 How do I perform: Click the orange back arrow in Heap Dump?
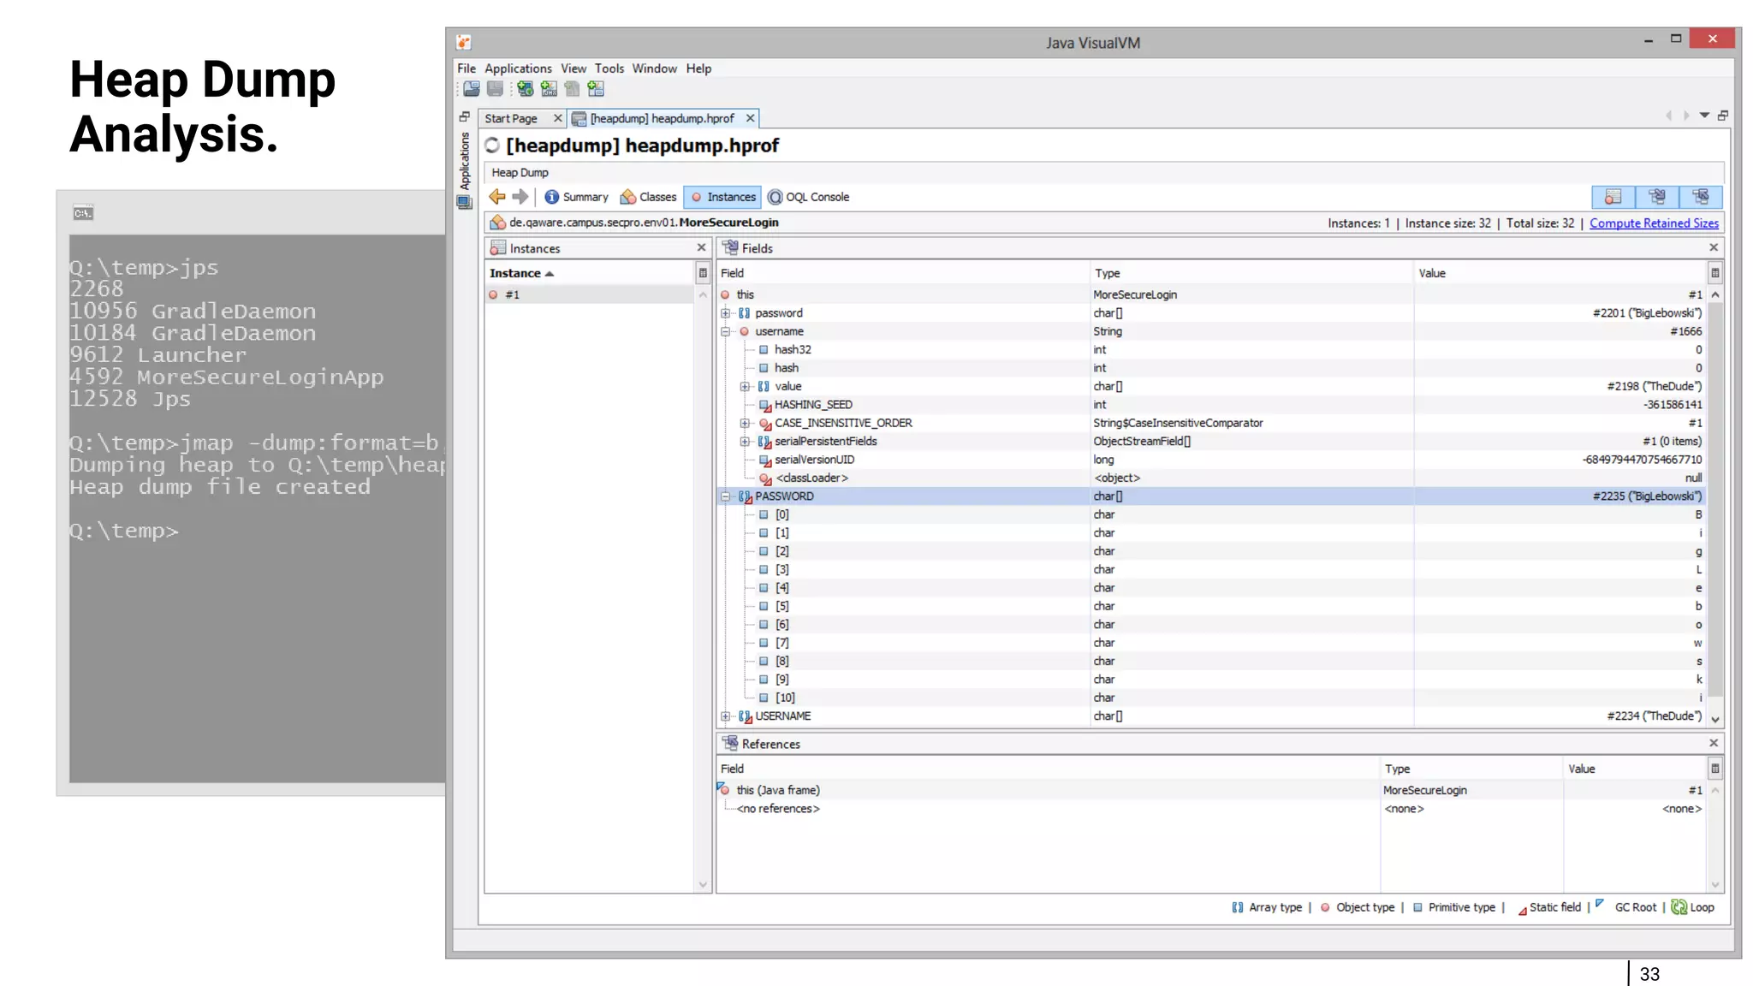click(497, 197)
